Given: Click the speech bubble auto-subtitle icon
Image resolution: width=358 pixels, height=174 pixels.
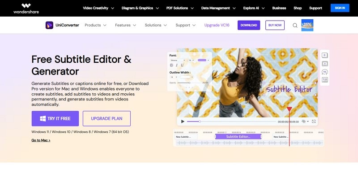Looking at the screenshot, I should (x=325, y=72).
